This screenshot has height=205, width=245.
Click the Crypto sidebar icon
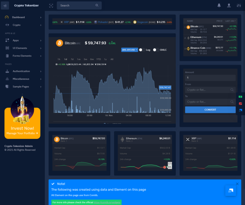(x=7, y=25)
